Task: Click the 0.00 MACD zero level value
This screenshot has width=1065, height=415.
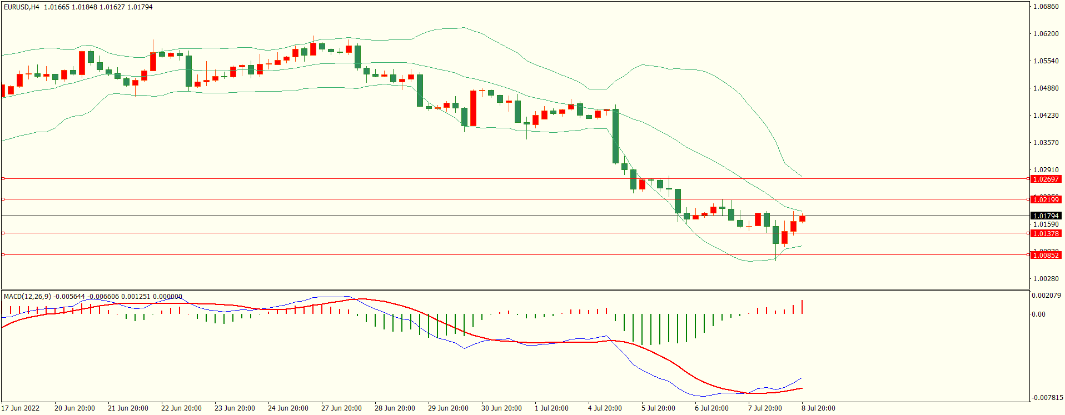Action: pos(1039,314)
